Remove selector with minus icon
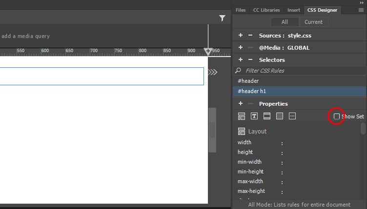 click(x=250, y=59)
